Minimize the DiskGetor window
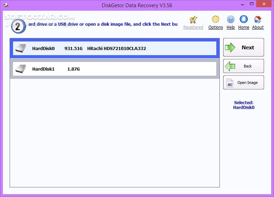This screenshot has height=197, width=274. point(242,4)
